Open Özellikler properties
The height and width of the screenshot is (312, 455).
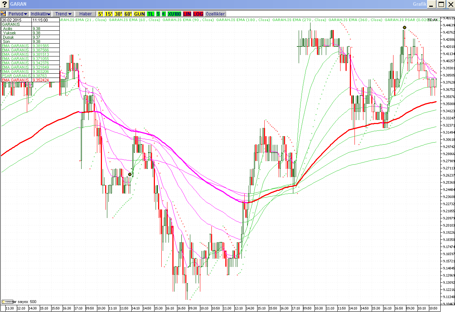pos(215,14)
